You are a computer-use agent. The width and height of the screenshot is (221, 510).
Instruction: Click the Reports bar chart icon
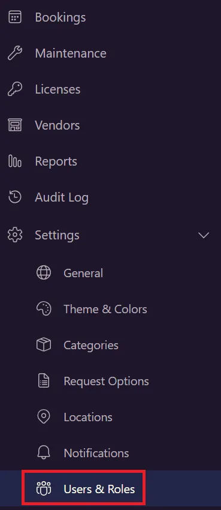[x=14, y=161]
